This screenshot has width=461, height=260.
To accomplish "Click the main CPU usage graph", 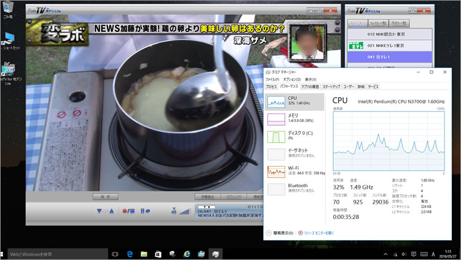I will coord(388,141).
